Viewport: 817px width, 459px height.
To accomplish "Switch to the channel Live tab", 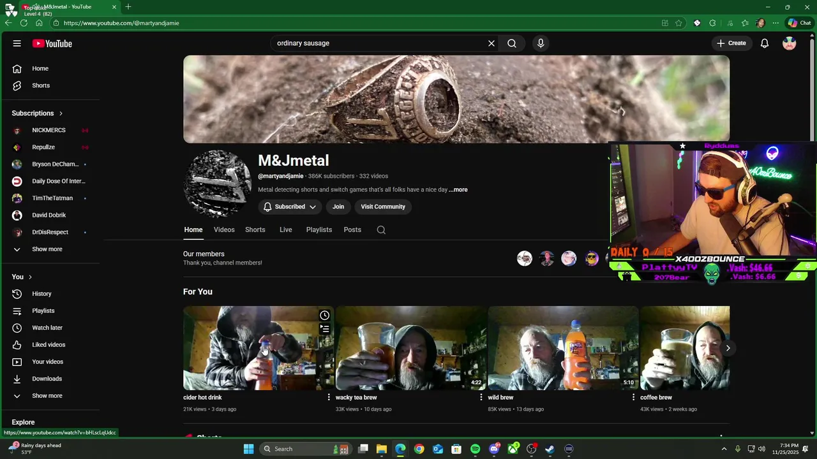I will tap(286, 229).
